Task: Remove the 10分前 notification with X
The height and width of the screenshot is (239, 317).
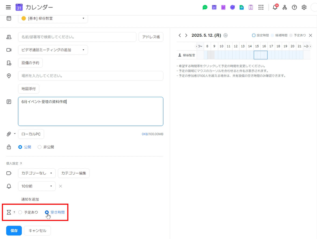Action: pos(61,186)
